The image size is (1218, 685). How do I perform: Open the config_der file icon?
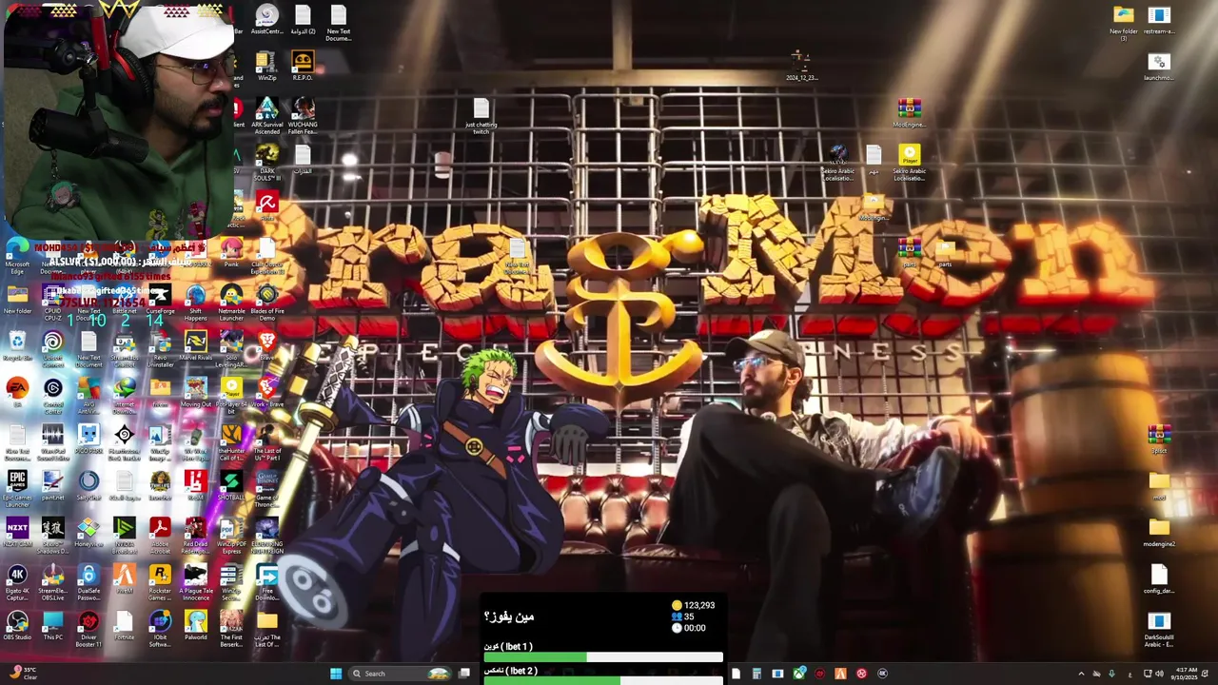tap(1159, 578)
